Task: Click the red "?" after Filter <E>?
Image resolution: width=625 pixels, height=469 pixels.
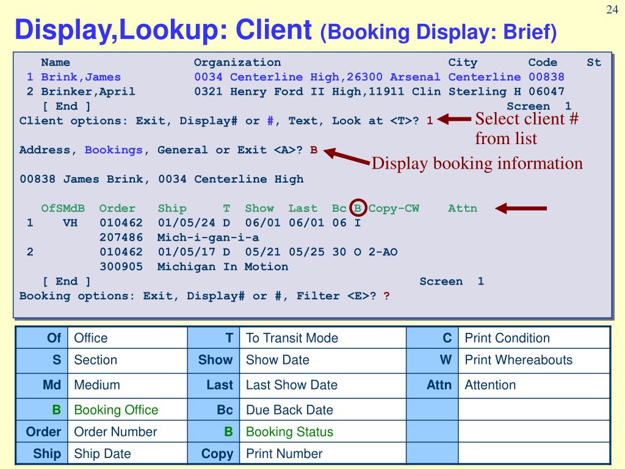Action: pyautogui.click(x=386, y=296)
